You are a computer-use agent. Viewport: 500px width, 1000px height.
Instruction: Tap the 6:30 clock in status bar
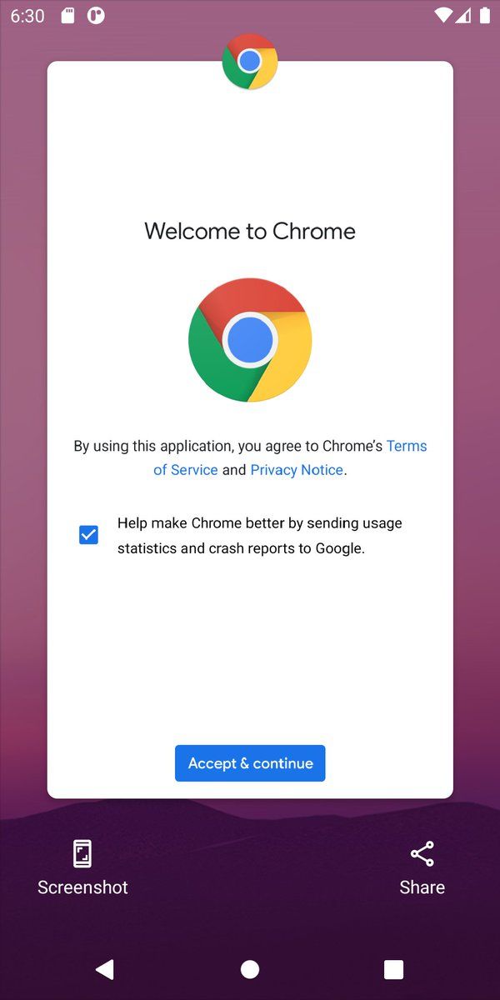click(x=27, y=16)
